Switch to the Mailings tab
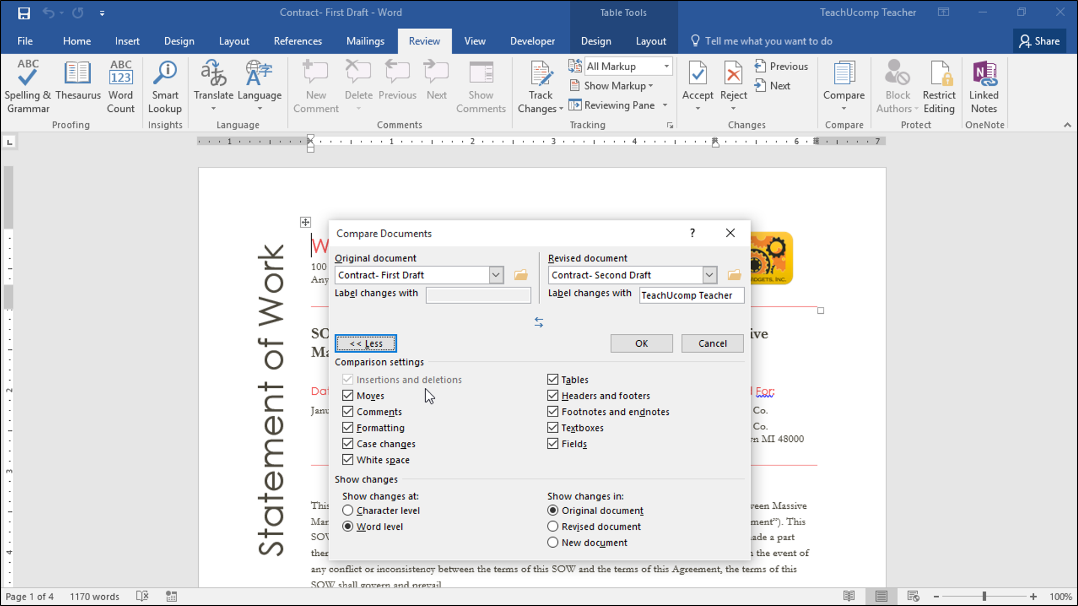The width and height of the screenshot is (1078, 606). (366, 41)
